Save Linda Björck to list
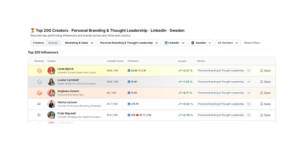 tap(265, 71)
